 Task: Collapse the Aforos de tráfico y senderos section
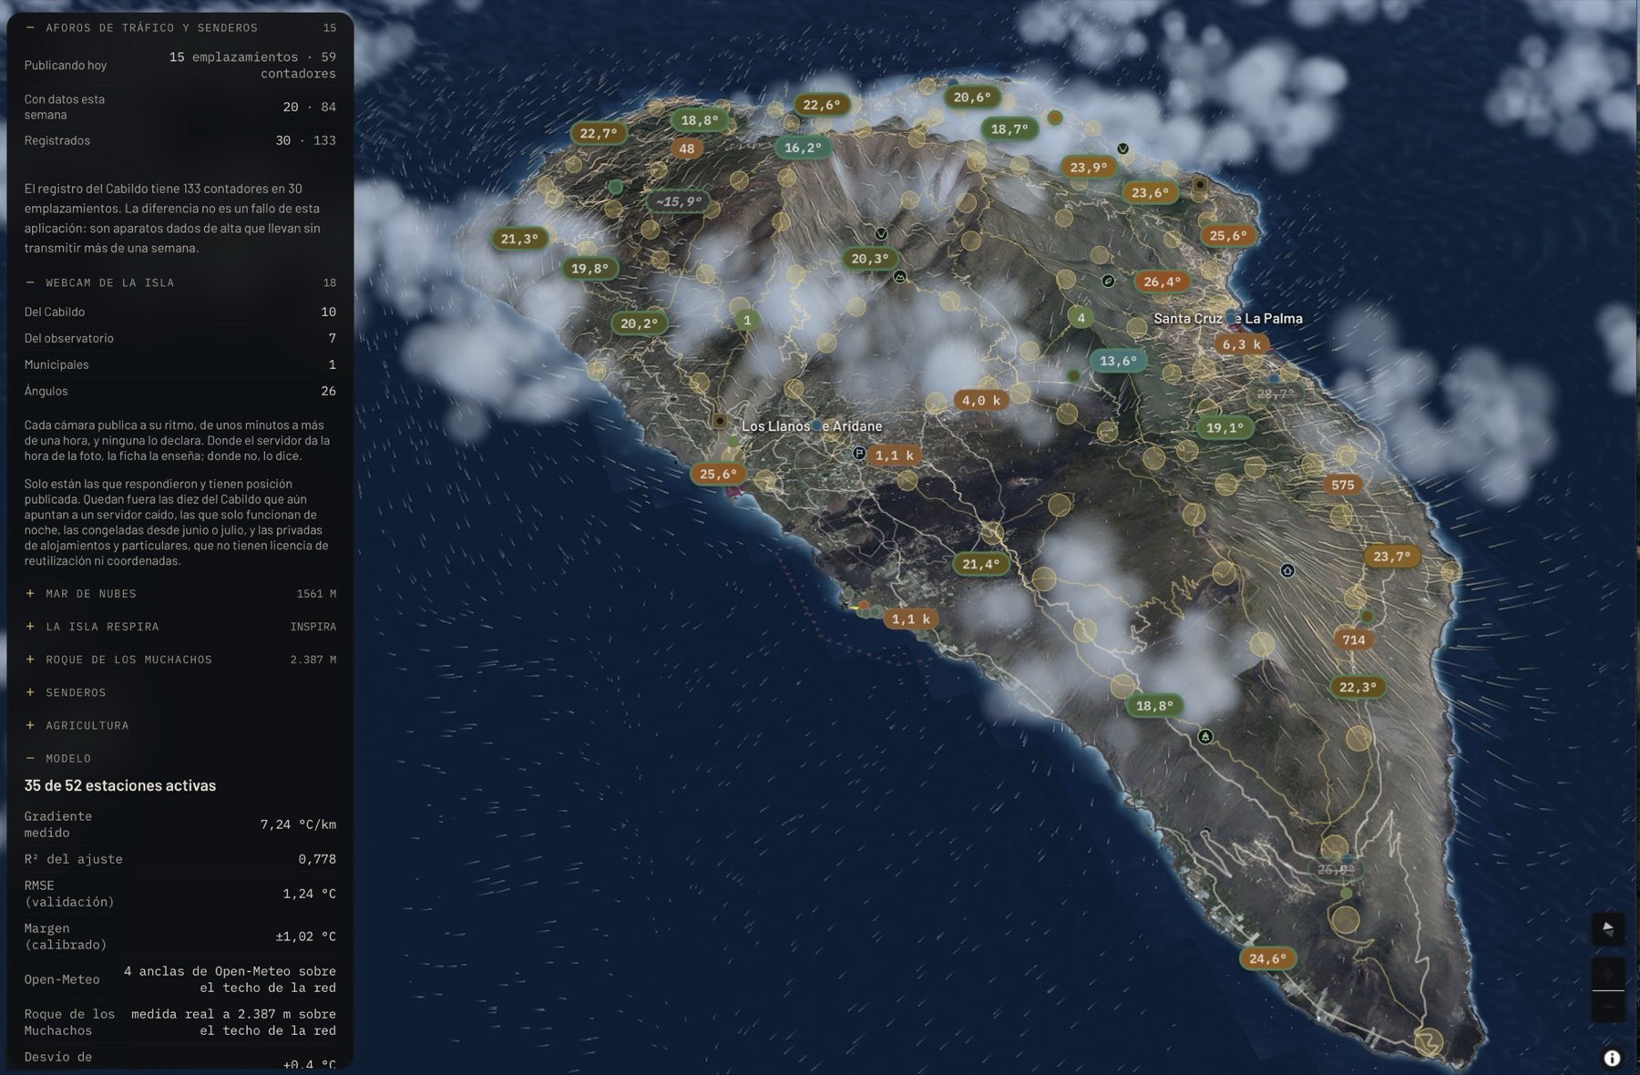point(180,28)
